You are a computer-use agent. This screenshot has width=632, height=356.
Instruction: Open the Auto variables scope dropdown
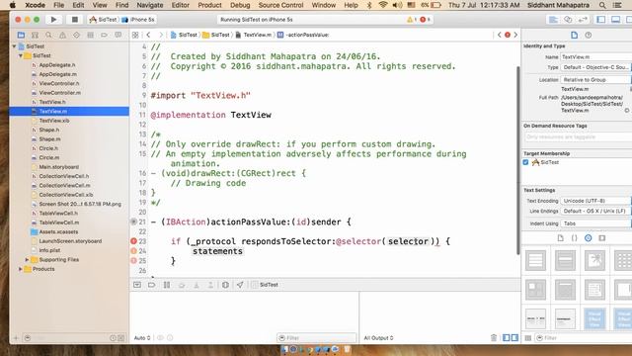pyautogui.click(x=142, y=338)
